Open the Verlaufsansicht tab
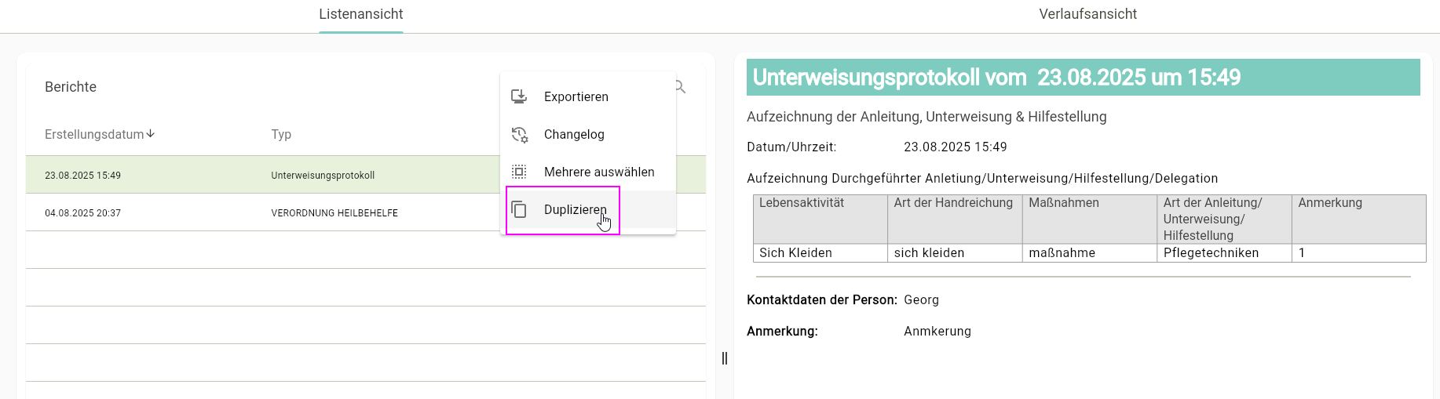This screenshot has height=399, width=1440. [x=1087, y=14]
